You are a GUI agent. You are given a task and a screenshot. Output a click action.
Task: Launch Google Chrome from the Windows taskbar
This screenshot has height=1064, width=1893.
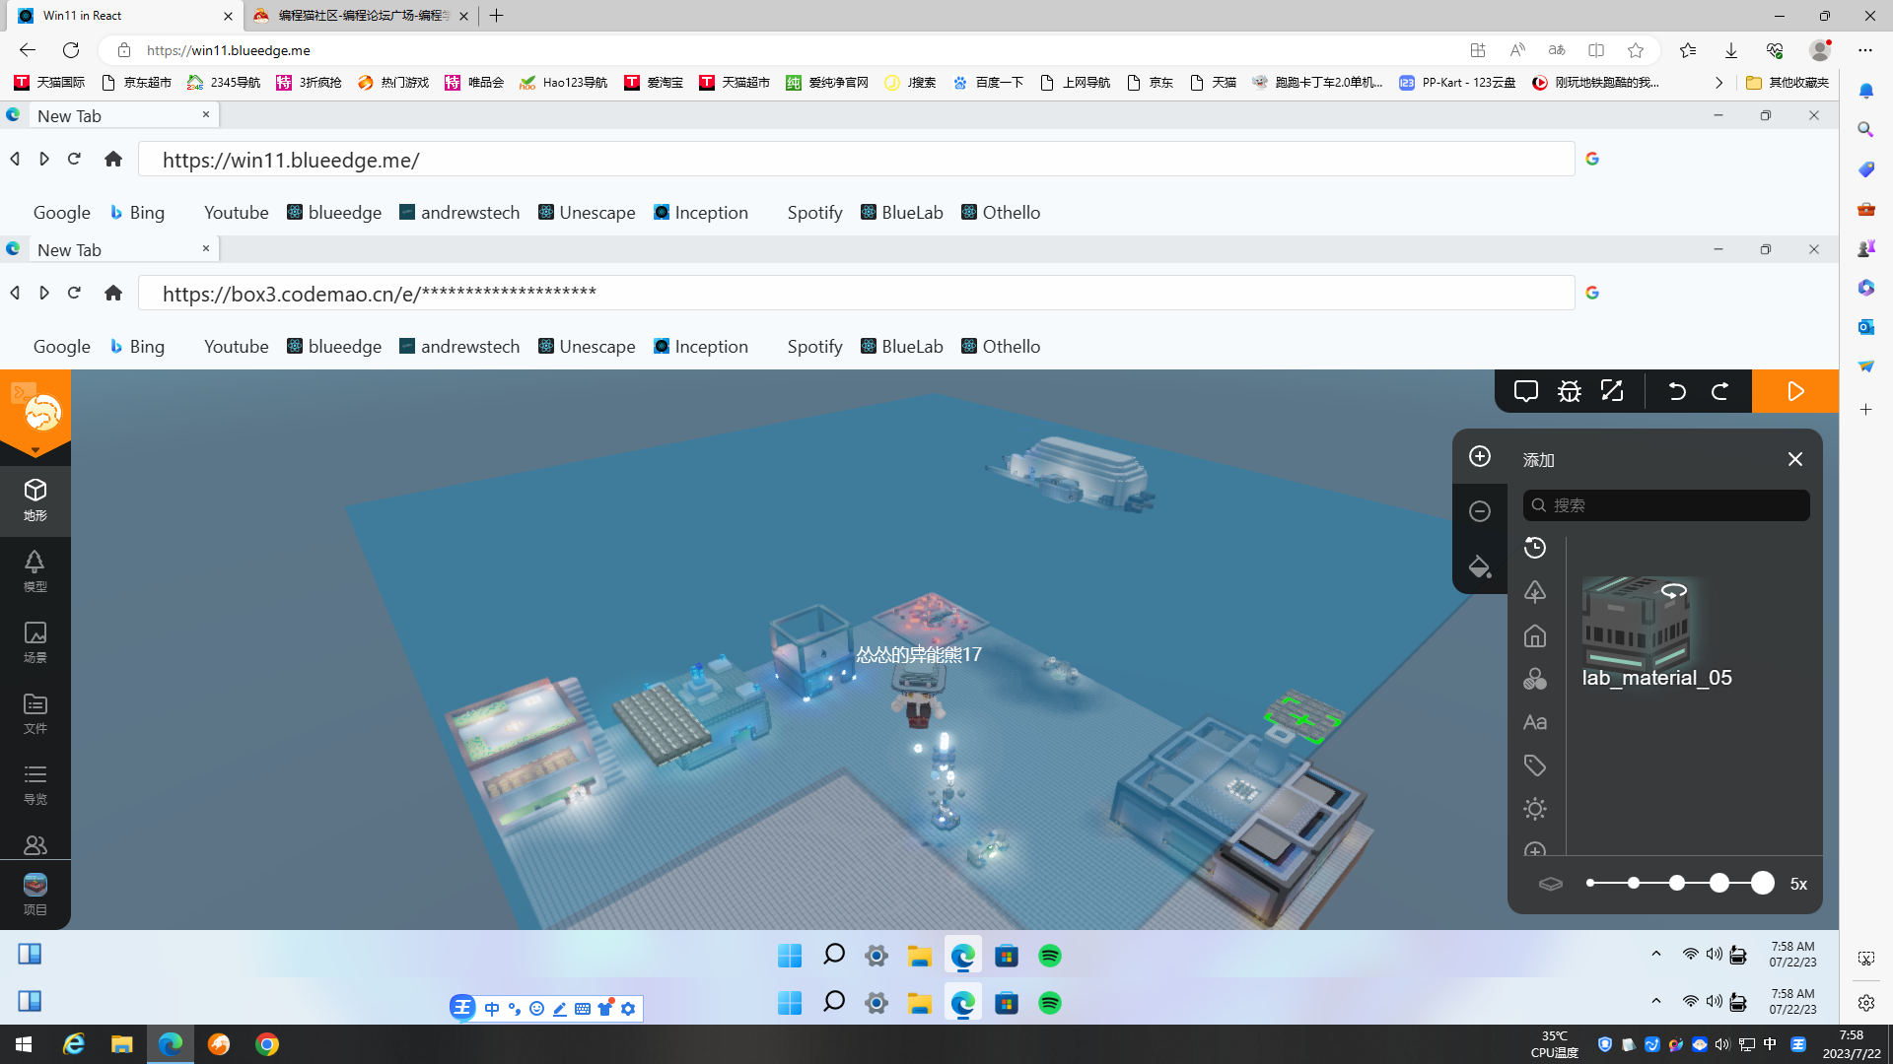[x=267, y=1044]
